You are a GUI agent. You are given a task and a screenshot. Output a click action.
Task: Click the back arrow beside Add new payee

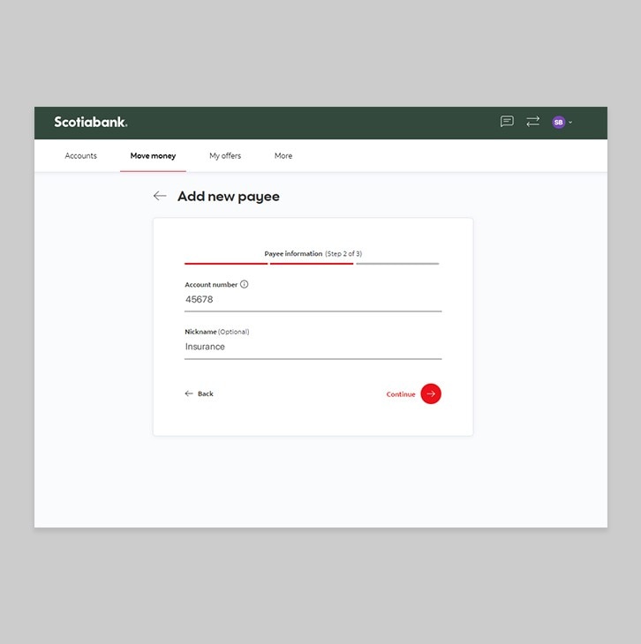[x=160, y=196]
